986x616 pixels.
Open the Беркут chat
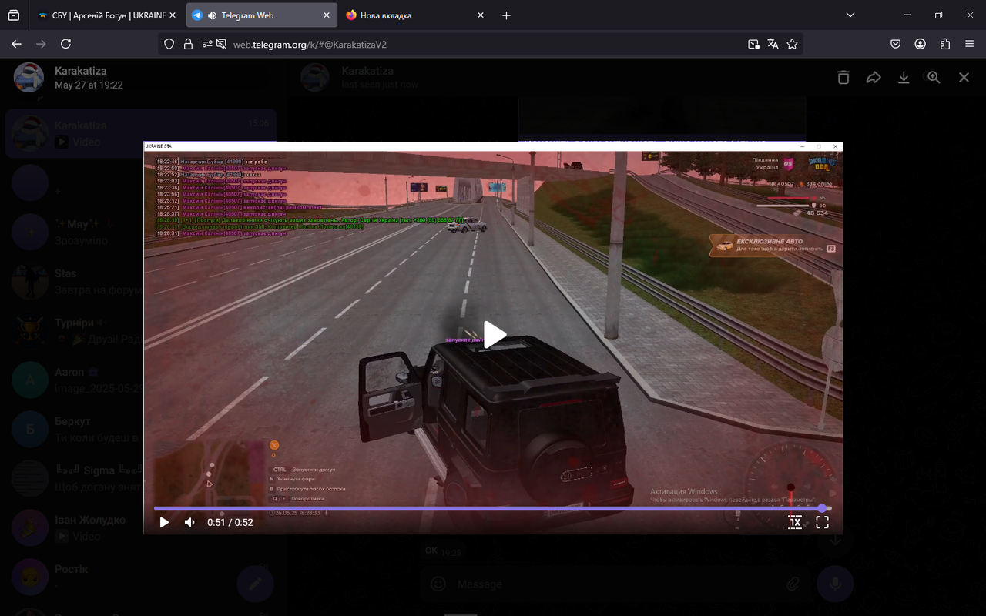click(x=141, y=430)
